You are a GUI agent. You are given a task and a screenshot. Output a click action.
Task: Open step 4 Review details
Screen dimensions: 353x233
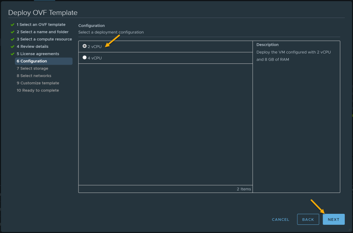[x=32, y=47]
